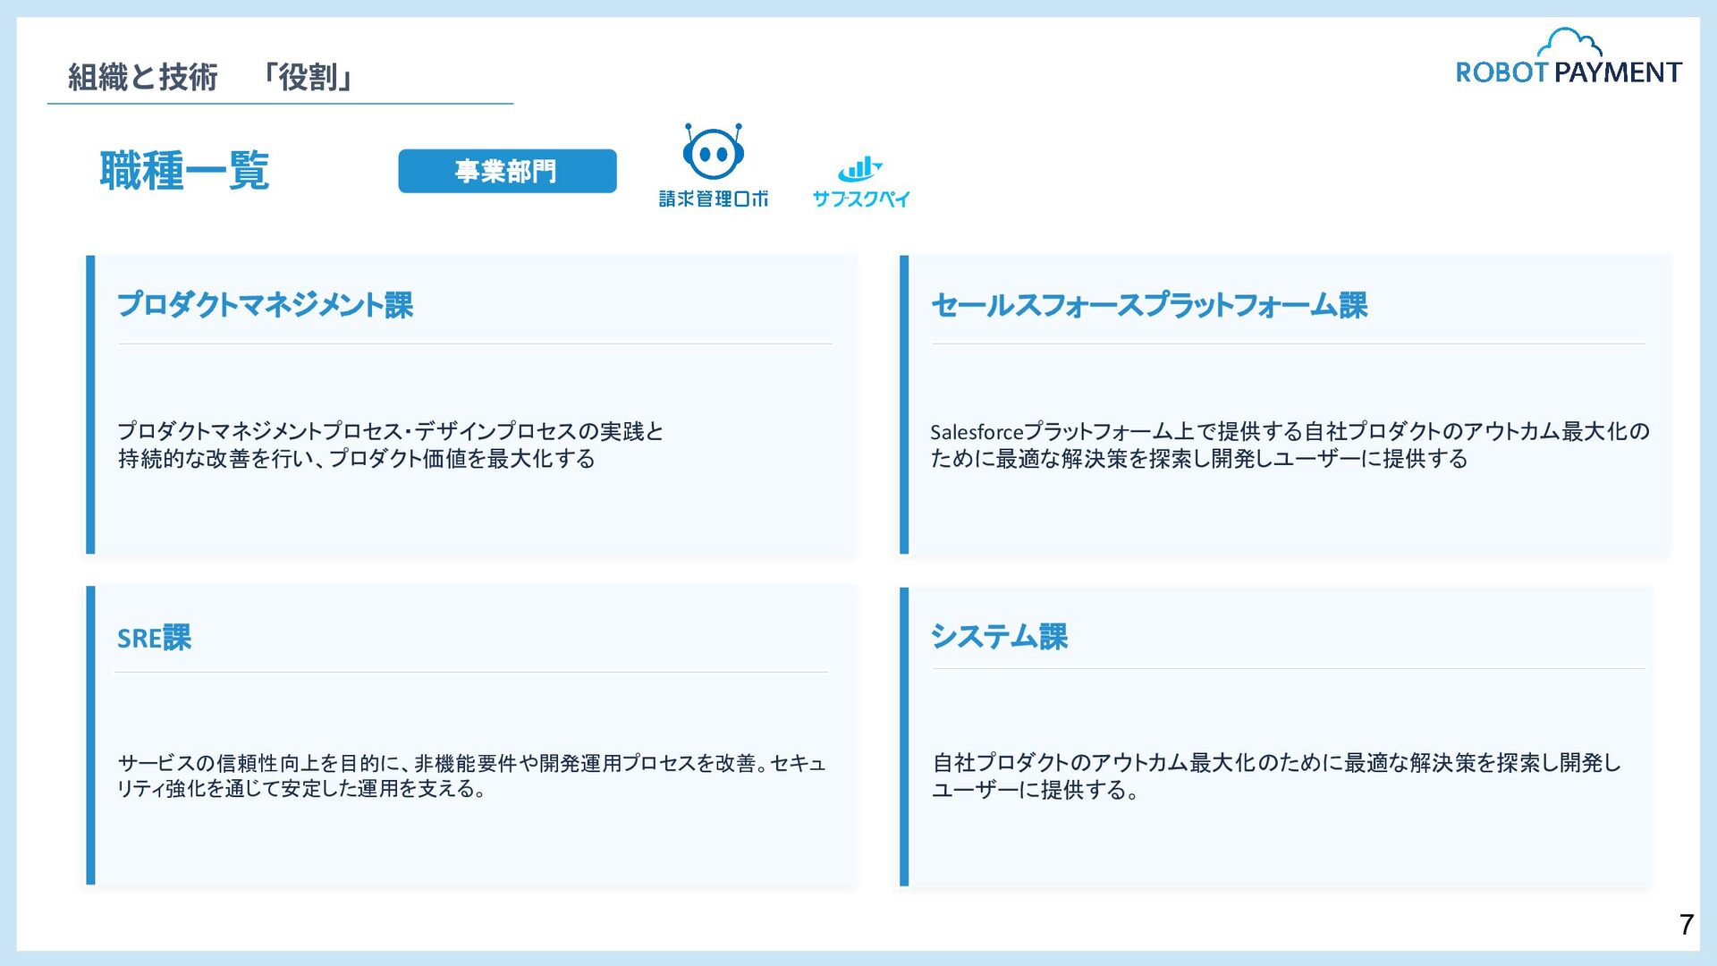Select the セールスフォースプラットフォーム課 heading

1149,305
